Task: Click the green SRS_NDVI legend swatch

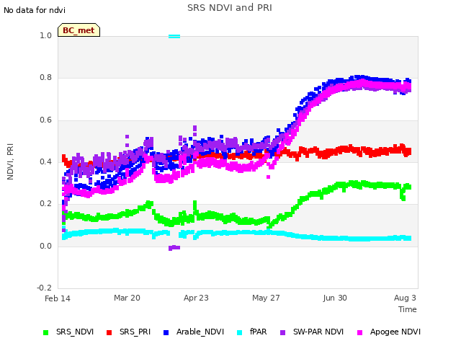Action: (x=45, y=332)
